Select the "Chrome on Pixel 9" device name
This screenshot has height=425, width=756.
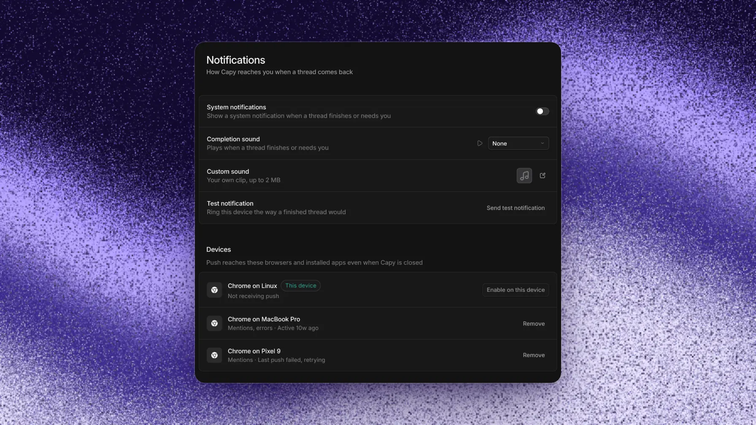(x=254, y=351)
